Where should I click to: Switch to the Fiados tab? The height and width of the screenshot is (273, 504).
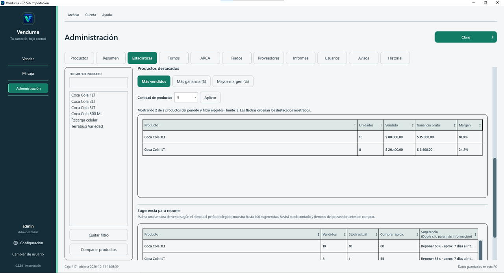237,58
